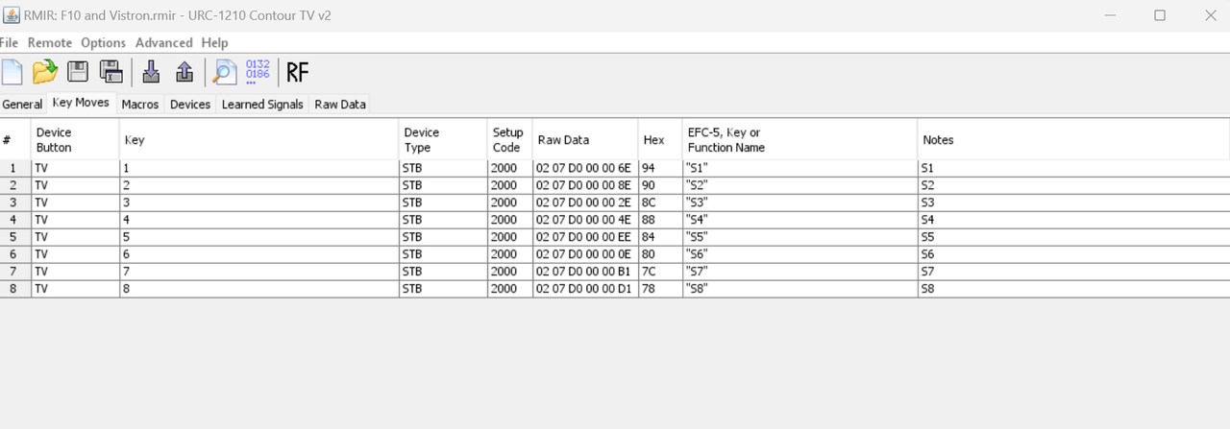Click hex value 90
The width and height of the screenshot is (1230, 429).
click(660, 185)
